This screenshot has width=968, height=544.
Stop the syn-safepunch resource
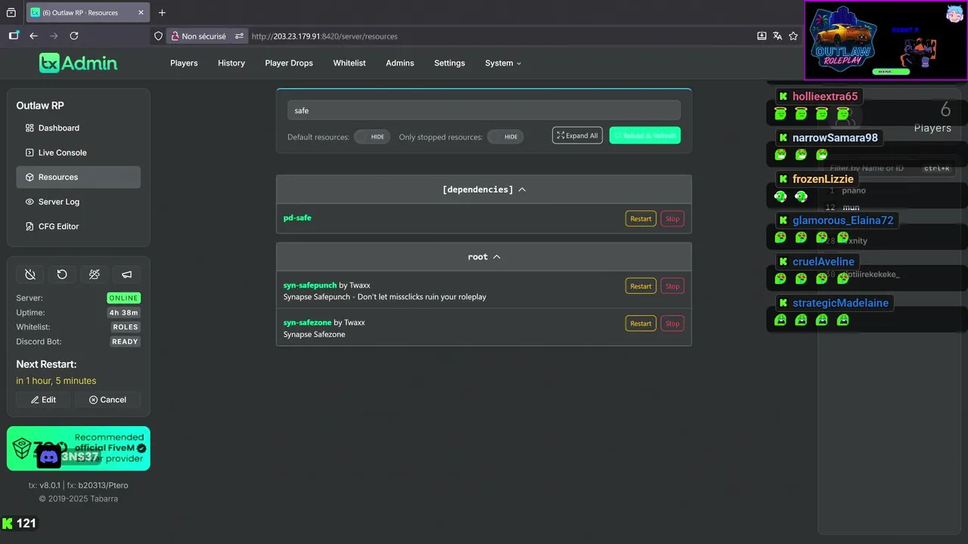(672, 286)
